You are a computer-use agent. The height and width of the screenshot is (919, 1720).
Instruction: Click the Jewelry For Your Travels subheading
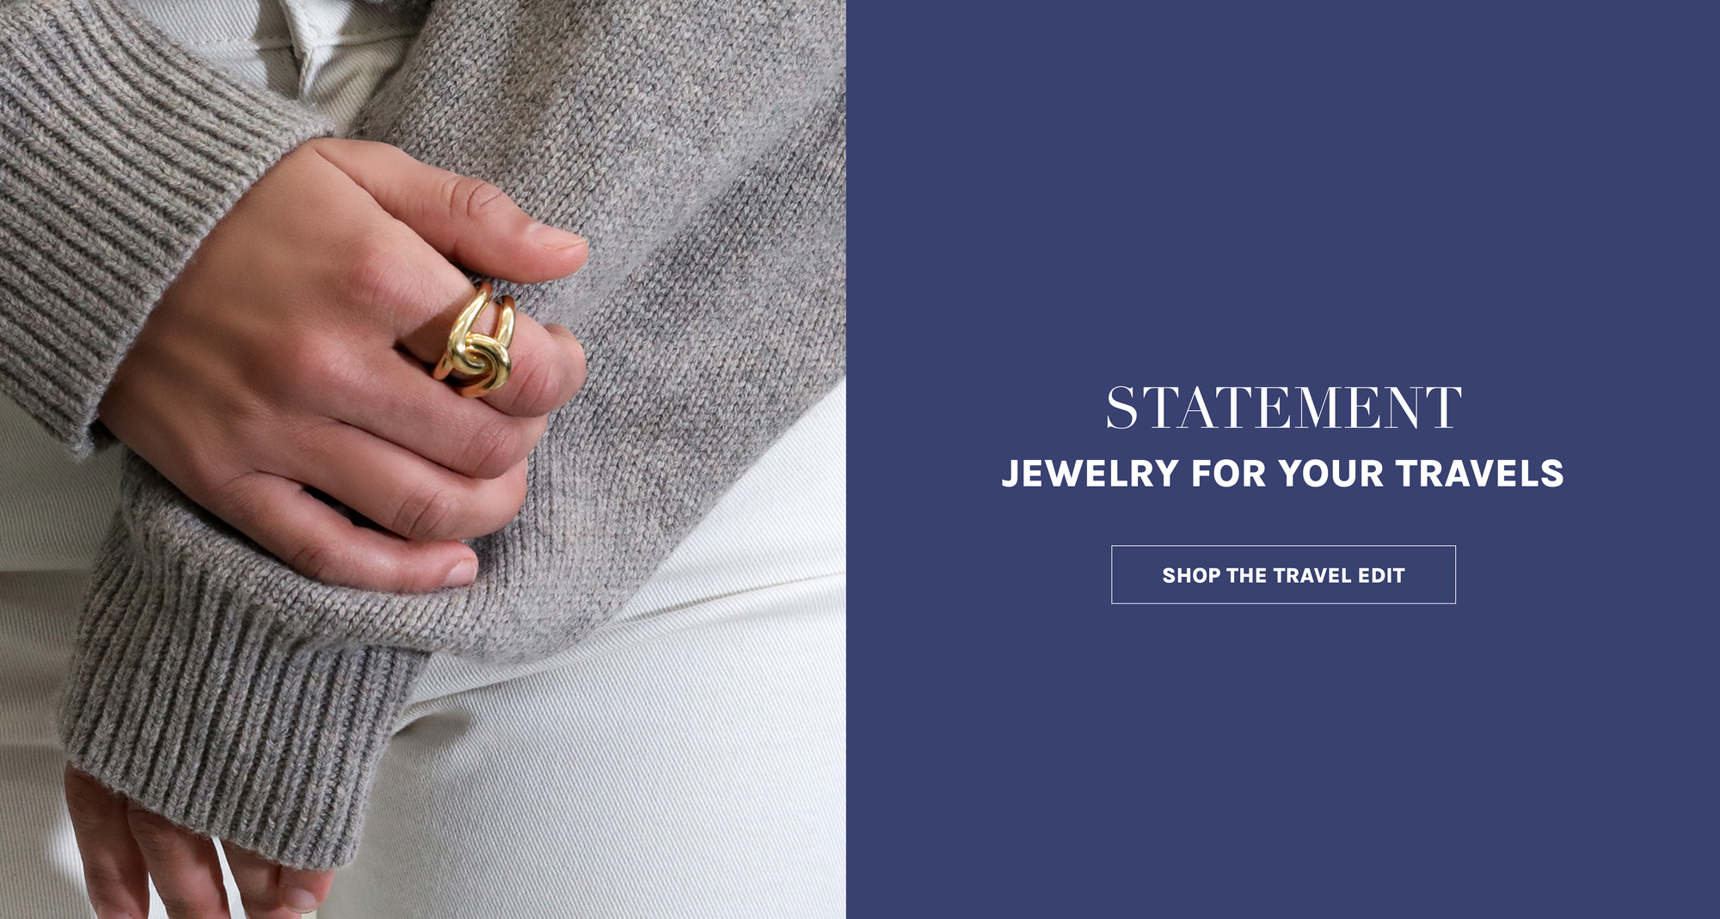(1283, 474)
